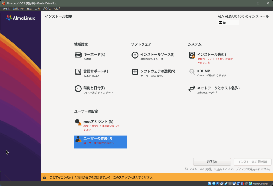The image size is (273, 186).
Task: Click the ユーザーの作成 person icon
Action: click(x=78, y=139)
